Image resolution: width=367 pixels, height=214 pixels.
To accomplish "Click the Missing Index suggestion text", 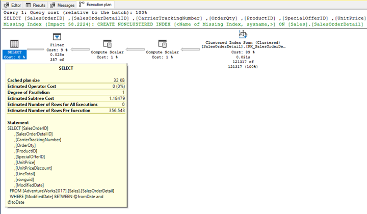I will pos(183,24).
